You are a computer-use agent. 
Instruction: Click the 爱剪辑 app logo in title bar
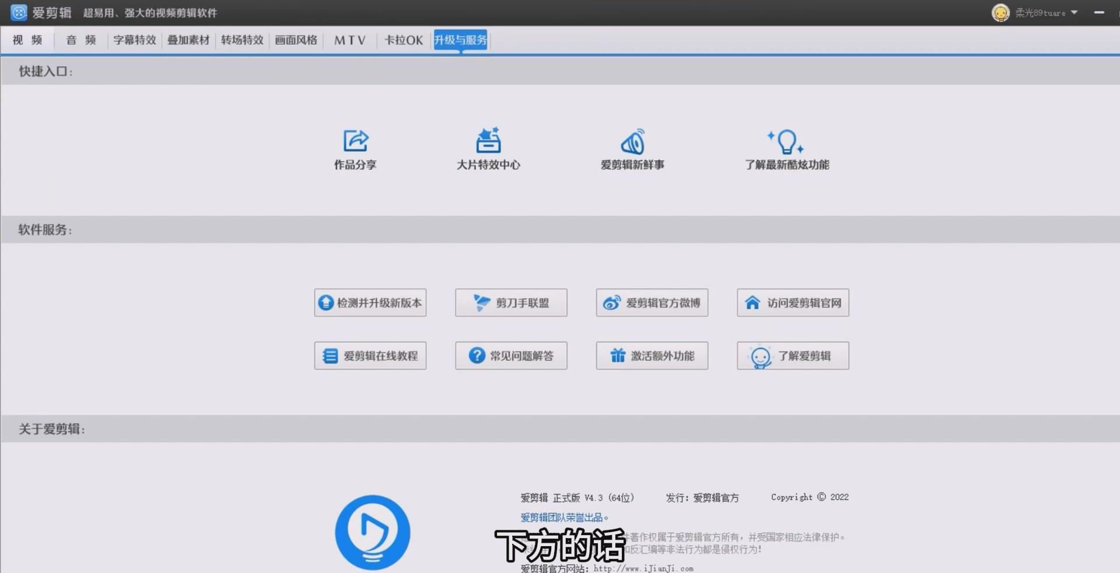click(x=19, y=12)
